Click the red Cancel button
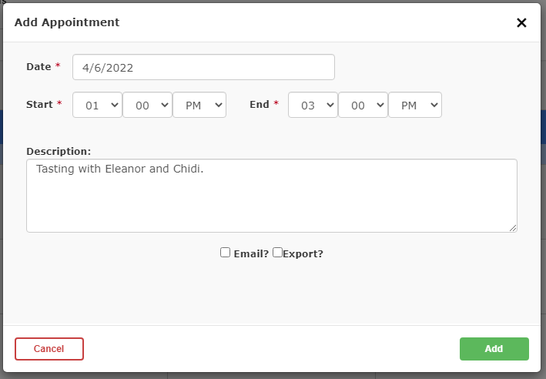The image size is (546, 379). click(x=49, y=349)
